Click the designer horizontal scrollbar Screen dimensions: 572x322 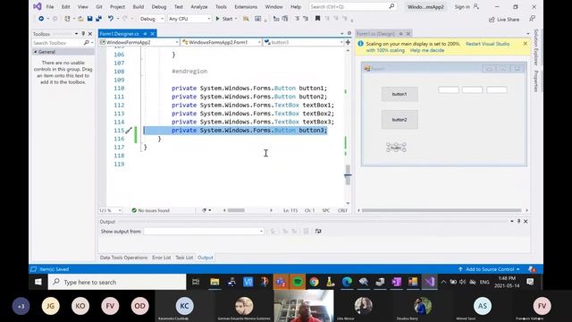point(442,210)
